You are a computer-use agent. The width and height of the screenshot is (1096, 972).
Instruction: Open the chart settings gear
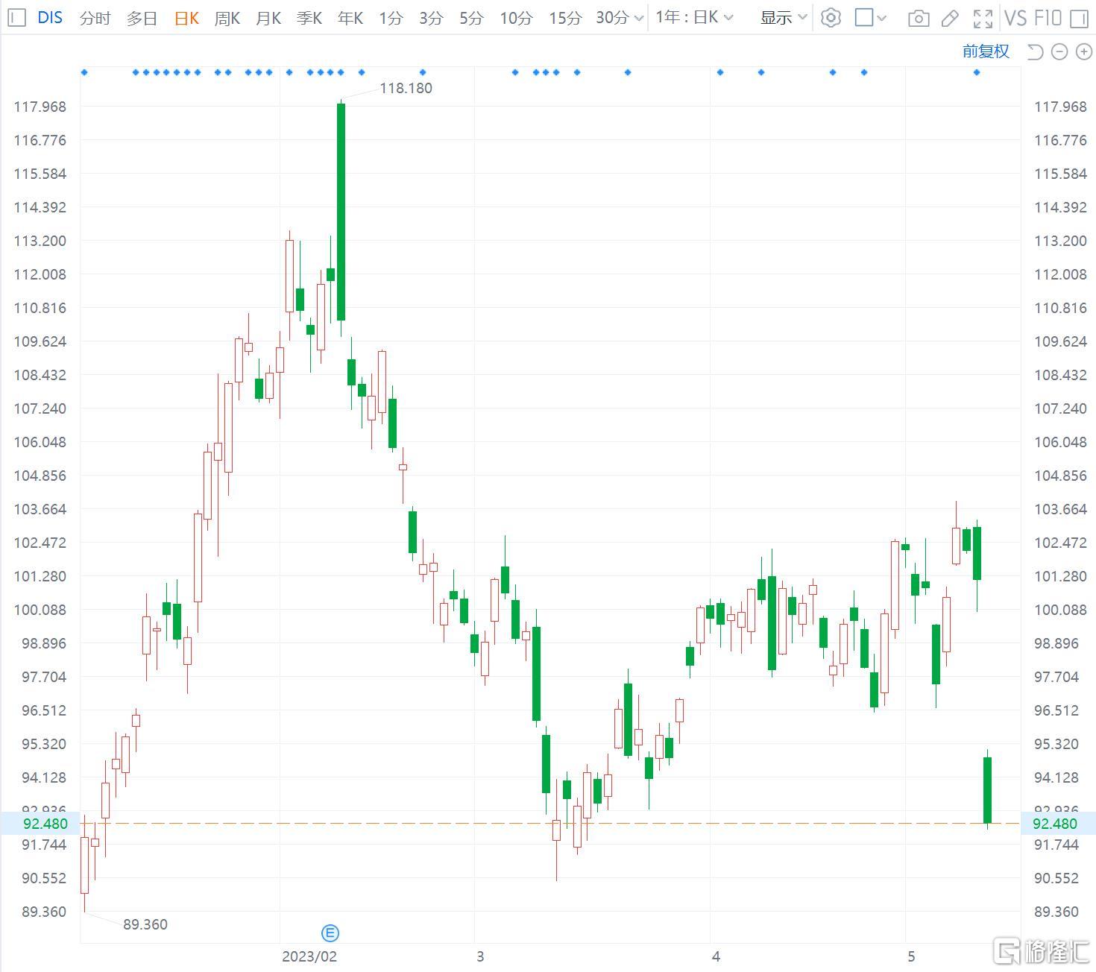pos(831,17)
